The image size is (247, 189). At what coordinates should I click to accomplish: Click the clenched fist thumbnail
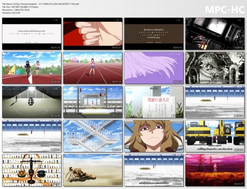point(93,34)
